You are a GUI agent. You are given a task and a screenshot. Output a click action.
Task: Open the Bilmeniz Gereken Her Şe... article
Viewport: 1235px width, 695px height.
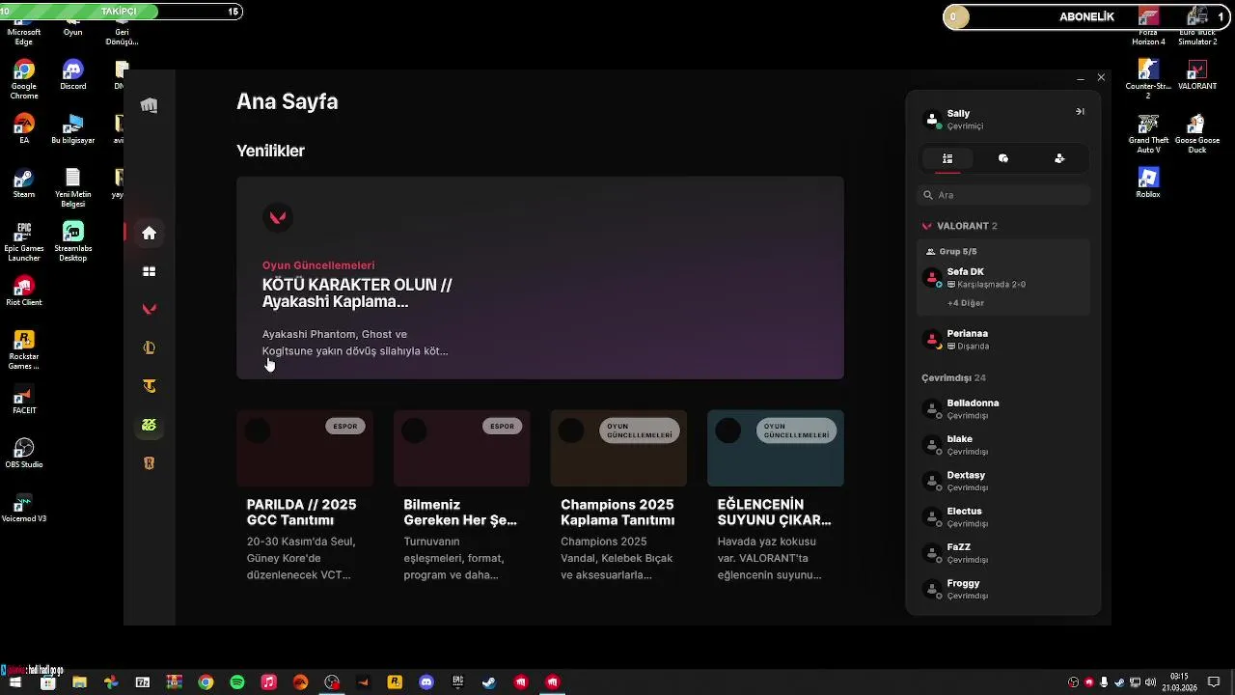(461, 497)
